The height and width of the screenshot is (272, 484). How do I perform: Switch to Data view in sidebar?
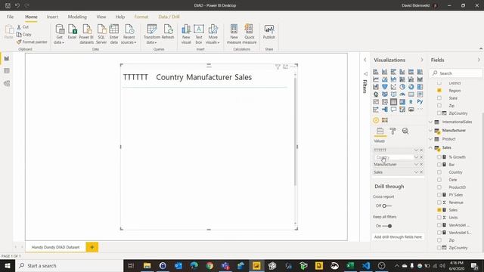[x=7, y=71]
